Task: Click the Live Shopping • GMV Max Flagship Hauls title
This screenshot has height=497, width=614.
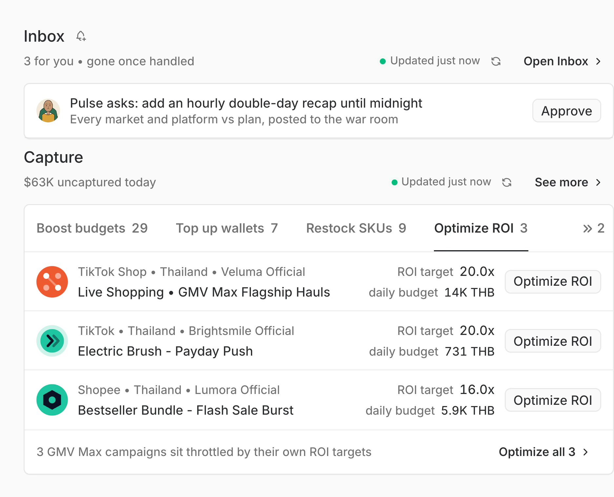Action: [204, 292]
